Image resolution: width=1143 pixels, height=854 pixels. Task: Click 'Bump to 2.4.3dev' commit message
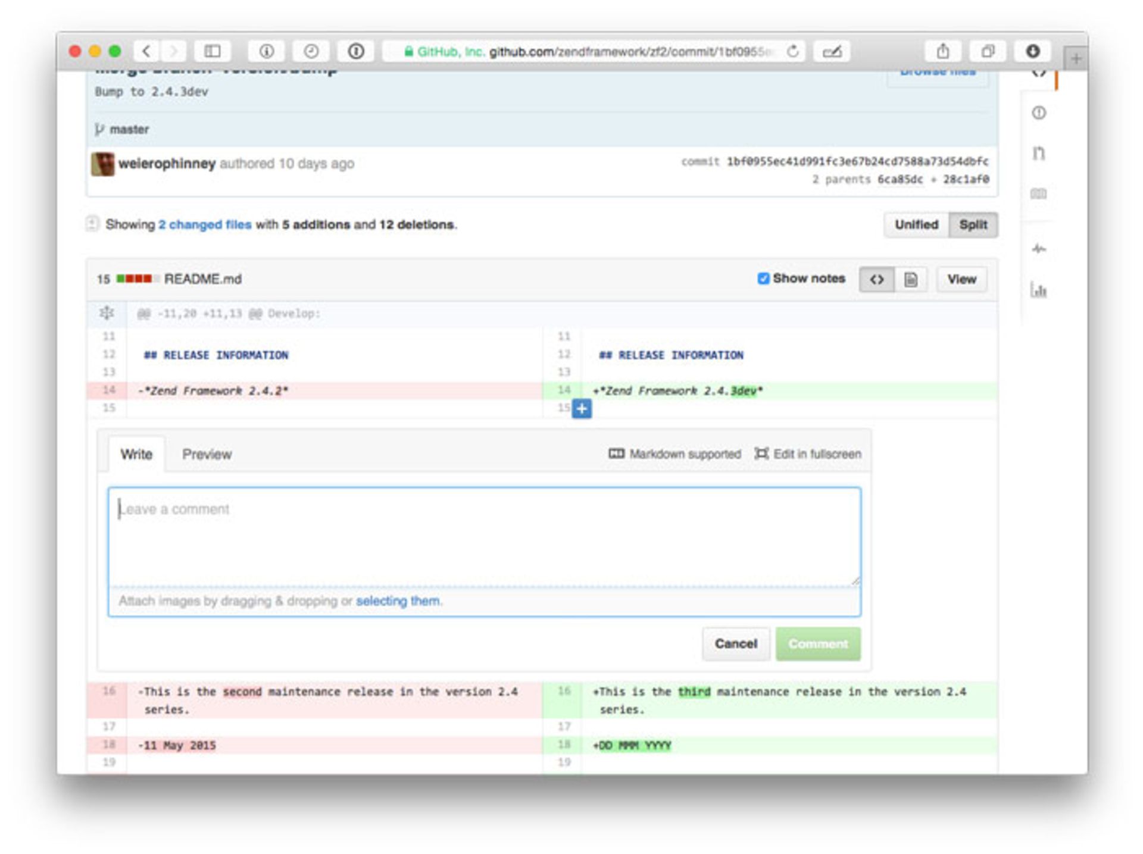[x=151, y=92]
